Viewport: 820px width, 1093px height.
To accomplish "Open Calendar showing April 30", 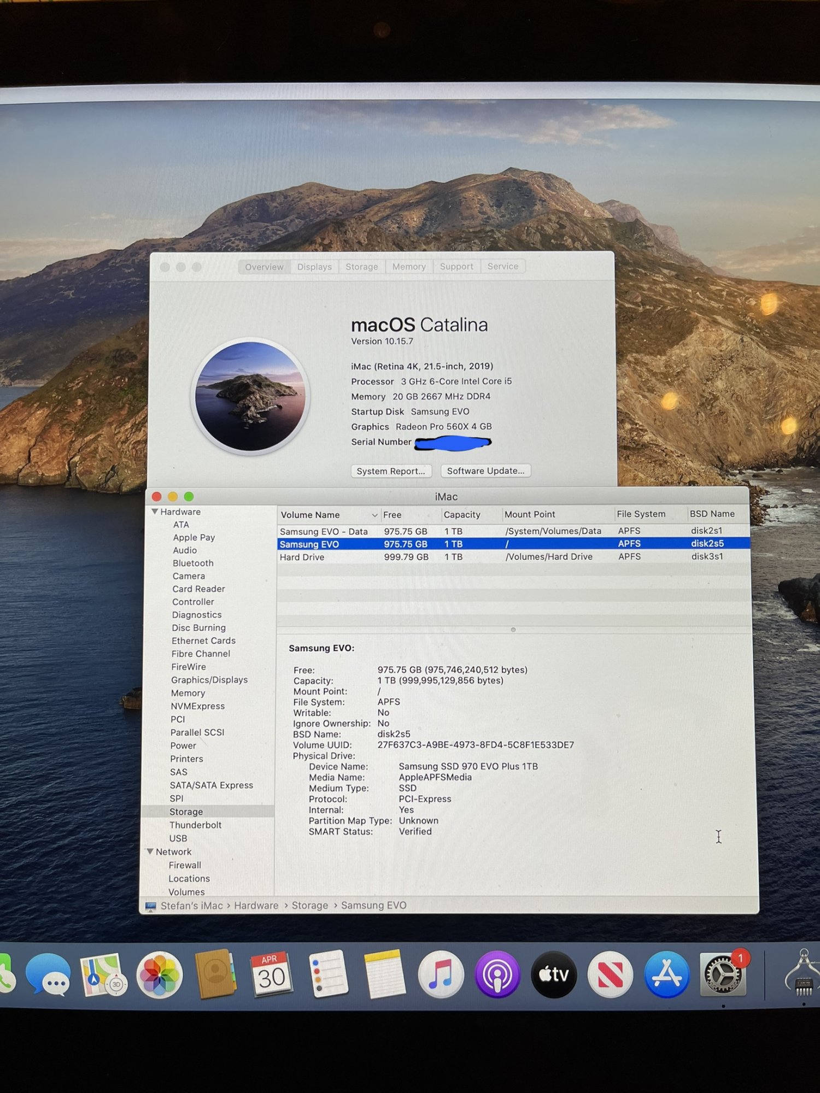I will [271, 974].
